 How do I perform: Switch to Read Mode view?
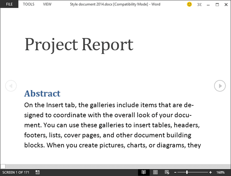click(x=144, y=173)
